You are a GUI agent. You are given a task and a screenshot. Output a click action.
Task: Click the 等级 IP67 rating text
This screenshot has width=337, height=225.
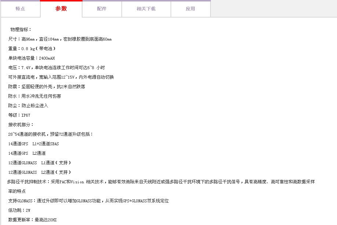click(19, 115)
